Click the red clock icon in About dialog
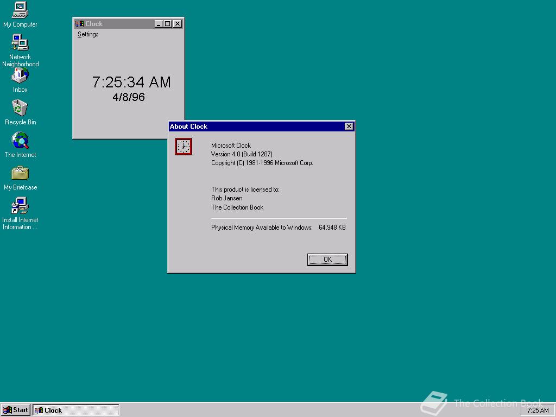This screenshot has width=556, height=417. (184, 147)
